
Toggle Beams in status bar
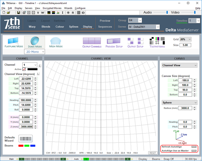[x=156, y=159]
